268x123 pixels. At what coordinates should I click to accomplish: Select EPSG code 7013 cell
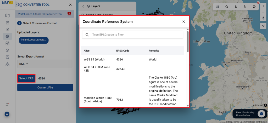[120, 100]
